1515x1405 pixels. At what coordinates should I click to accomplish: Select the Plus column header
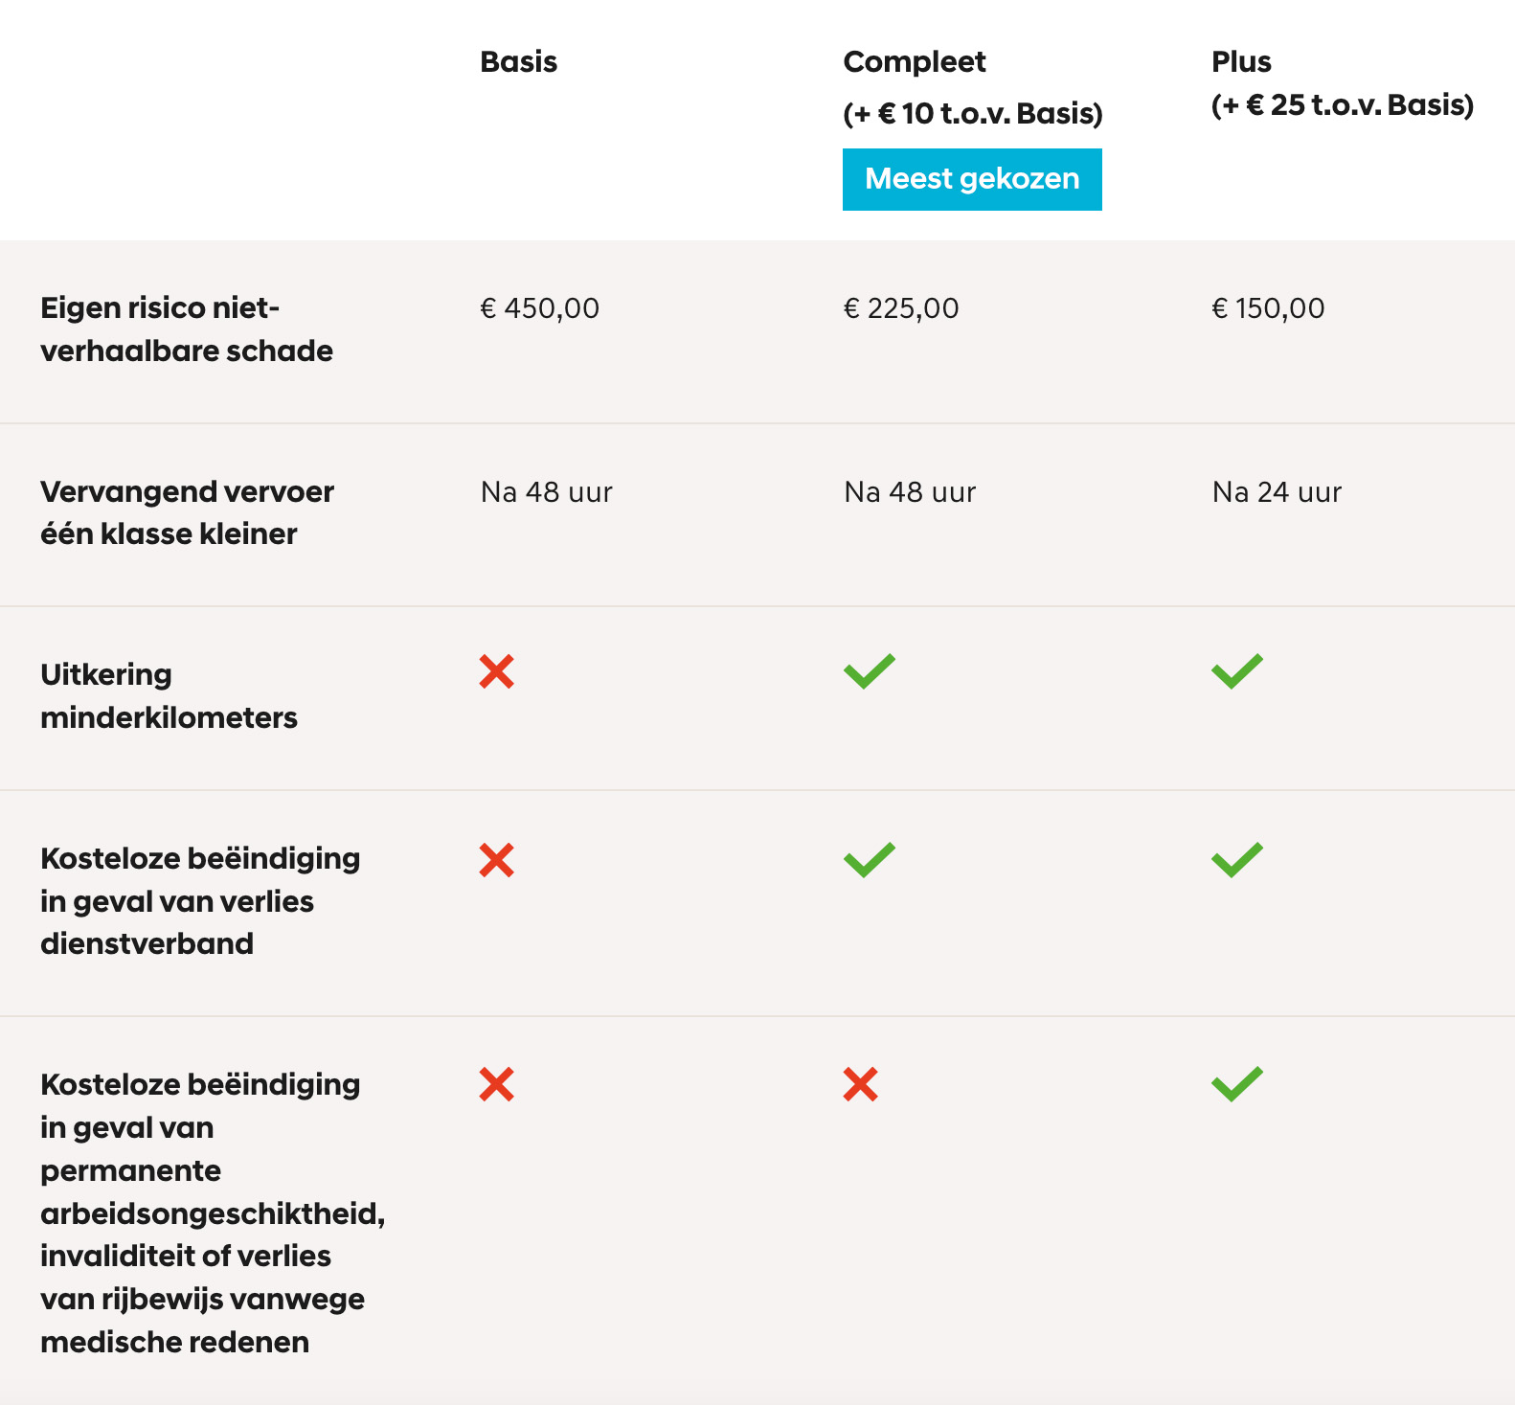(x=1241, y=62)
